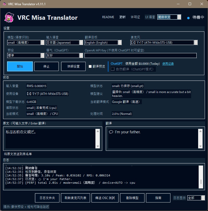Click the ChatGPT label beside usage amount

click(x=116, y=64)
